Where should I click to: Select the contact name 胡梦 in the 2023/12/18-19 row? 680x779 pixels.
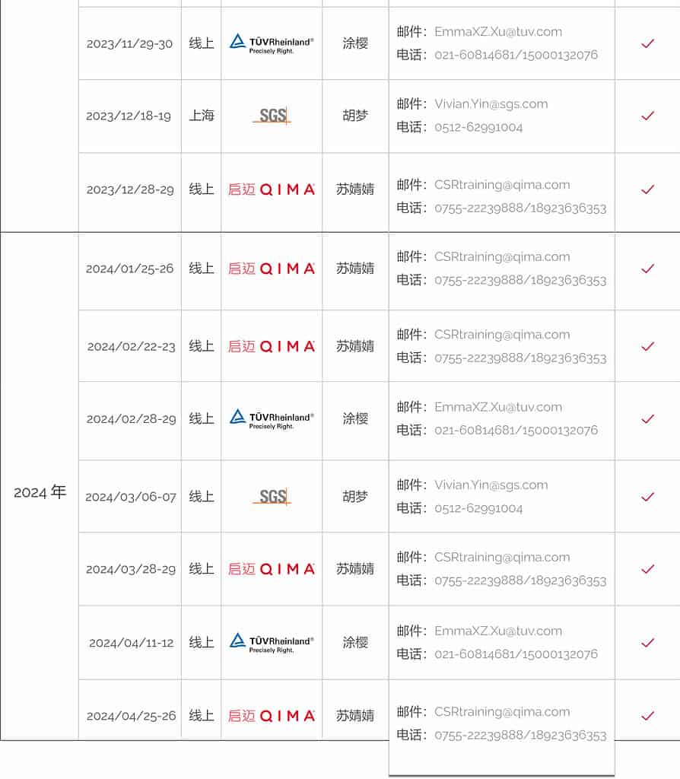pos(355,116)
